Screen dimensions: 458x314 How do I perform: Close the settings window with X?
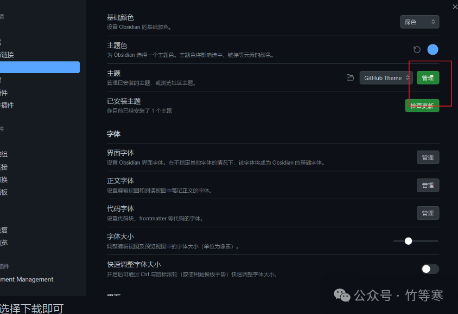click(454, 6)
